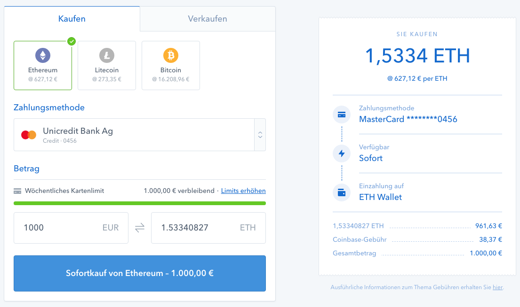
Task: Click Sofortkauf von Ethereum button
Action: 139,274
